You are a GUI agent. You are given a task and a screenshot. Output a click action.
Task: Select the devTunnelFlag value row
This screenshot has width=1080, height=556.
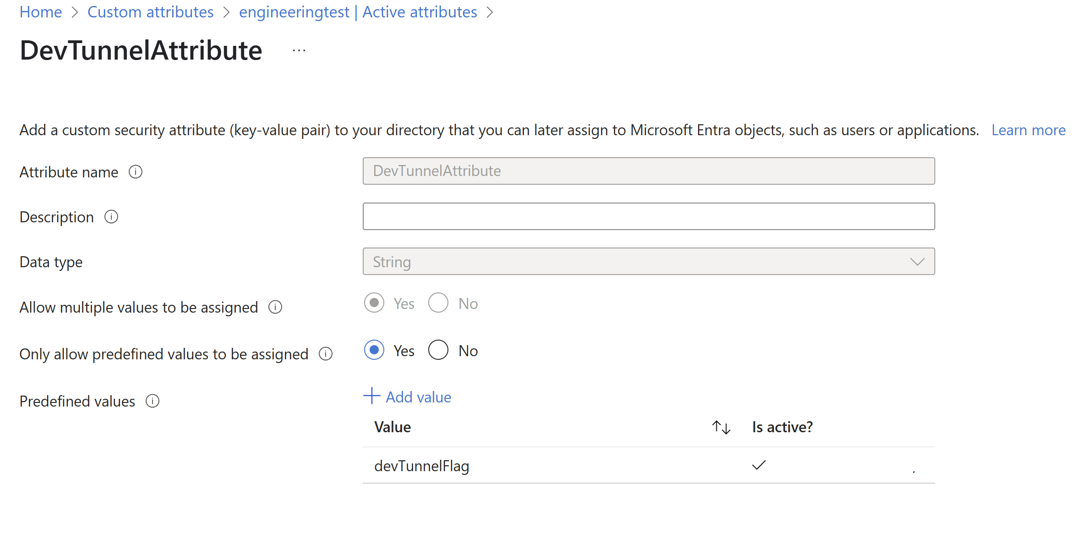649,465
